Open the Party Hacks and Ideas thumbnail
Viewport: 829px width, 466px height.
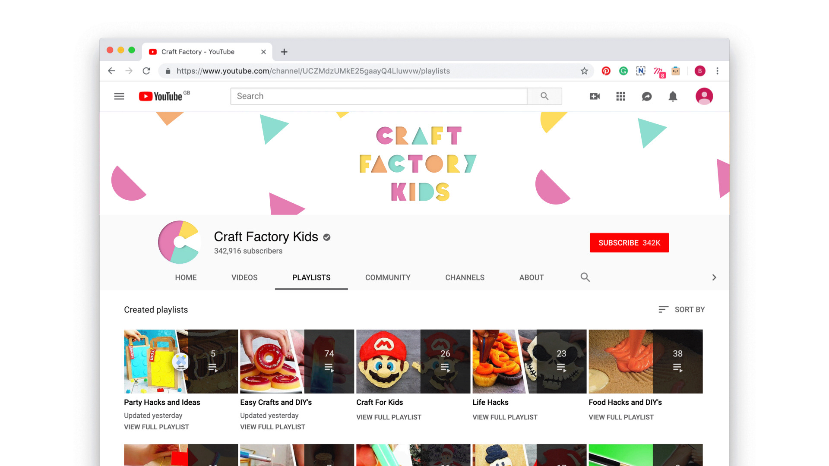[181, 362]
